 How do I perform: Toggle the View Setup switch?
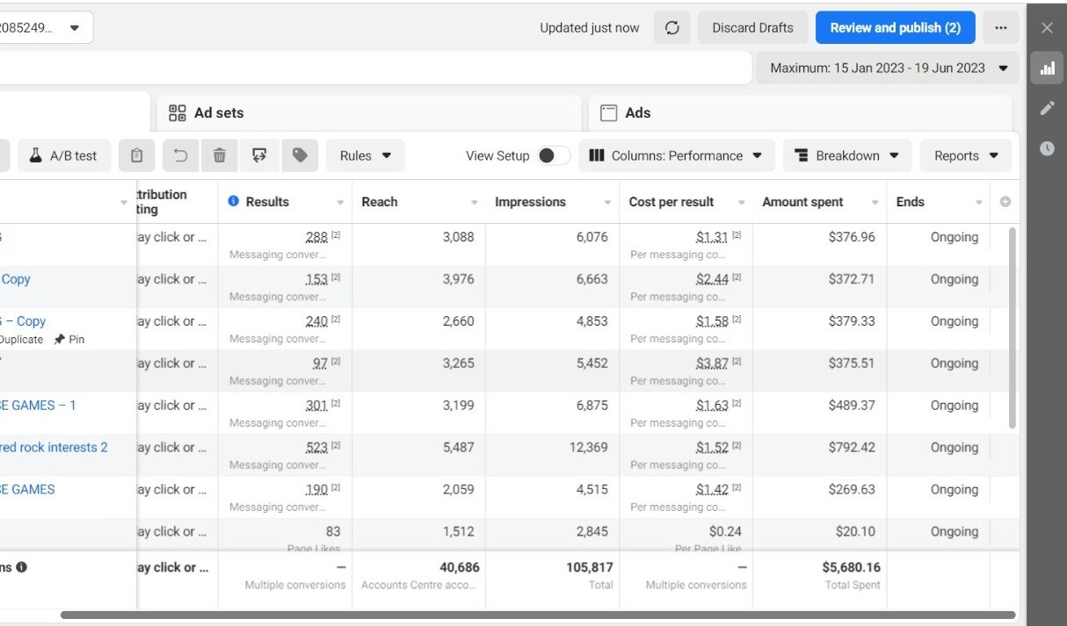pos(553,155)
